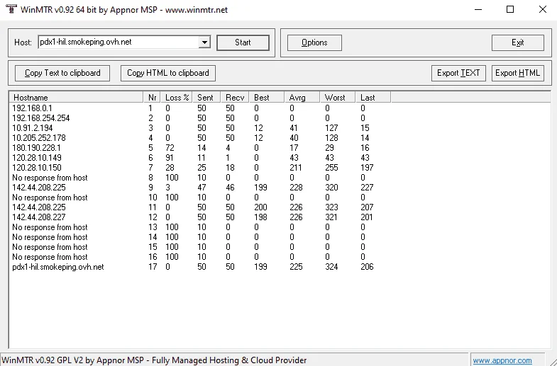Click the Loss % column header
The width and height of the screenshot is (557, 366).
coord(177,98)
